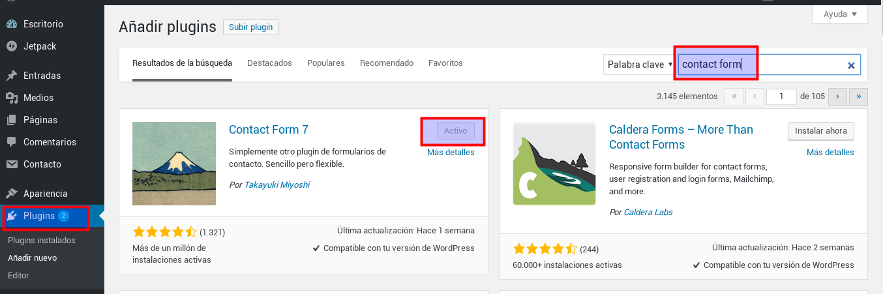Click the Jetpack icon in sidebar
Screen dimensions: 883x294
click(12, 46)
